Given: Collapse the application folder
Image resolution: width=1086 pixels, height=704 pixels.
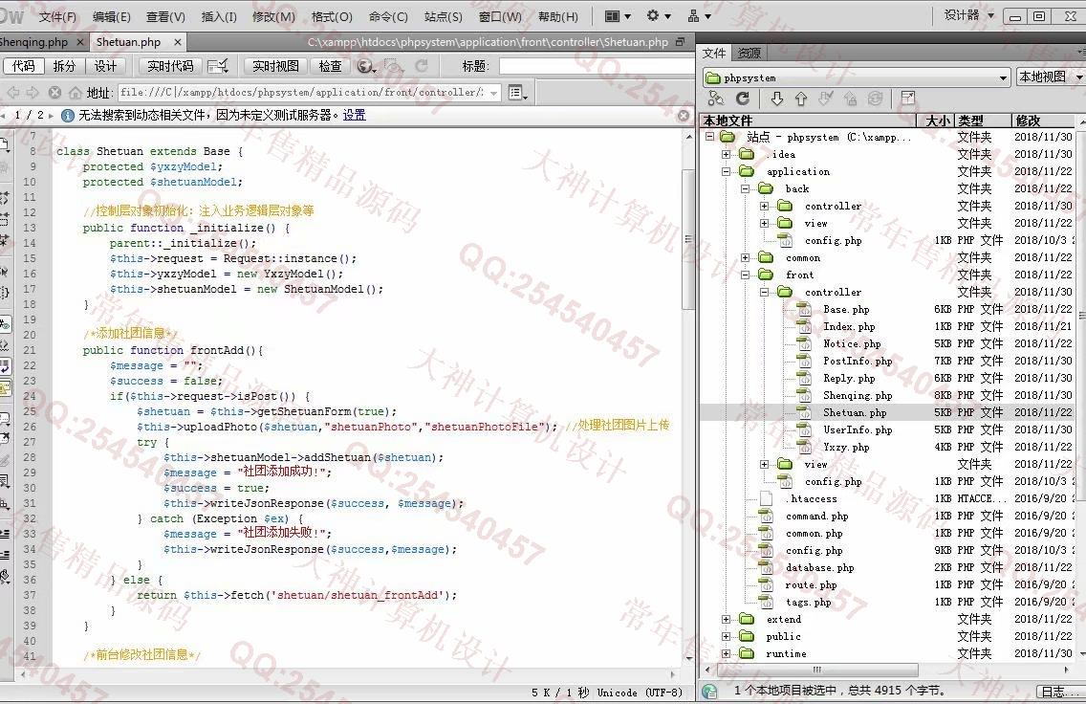Looking at the screenshot, I should [x=726, y=171].
